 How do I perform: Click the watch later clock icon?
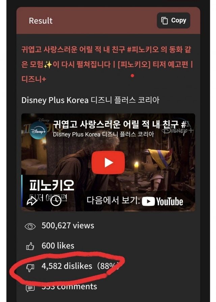coord(56,201)
